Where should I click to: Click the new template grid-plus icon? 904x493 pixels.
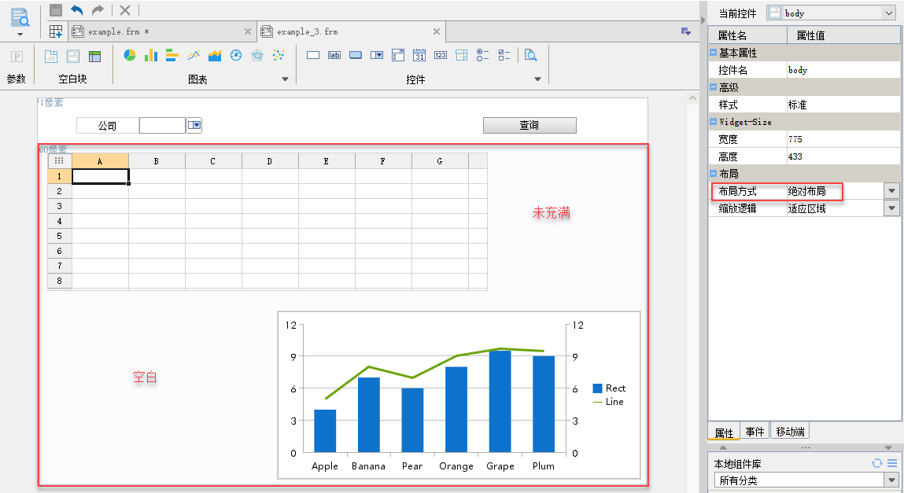pyautogui.click(x=56, y=31)
